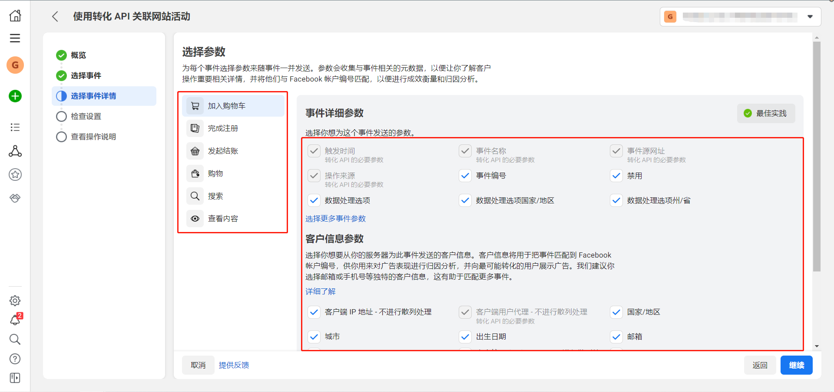Toggle the 邮箱 checkbox

pos(616,336)
